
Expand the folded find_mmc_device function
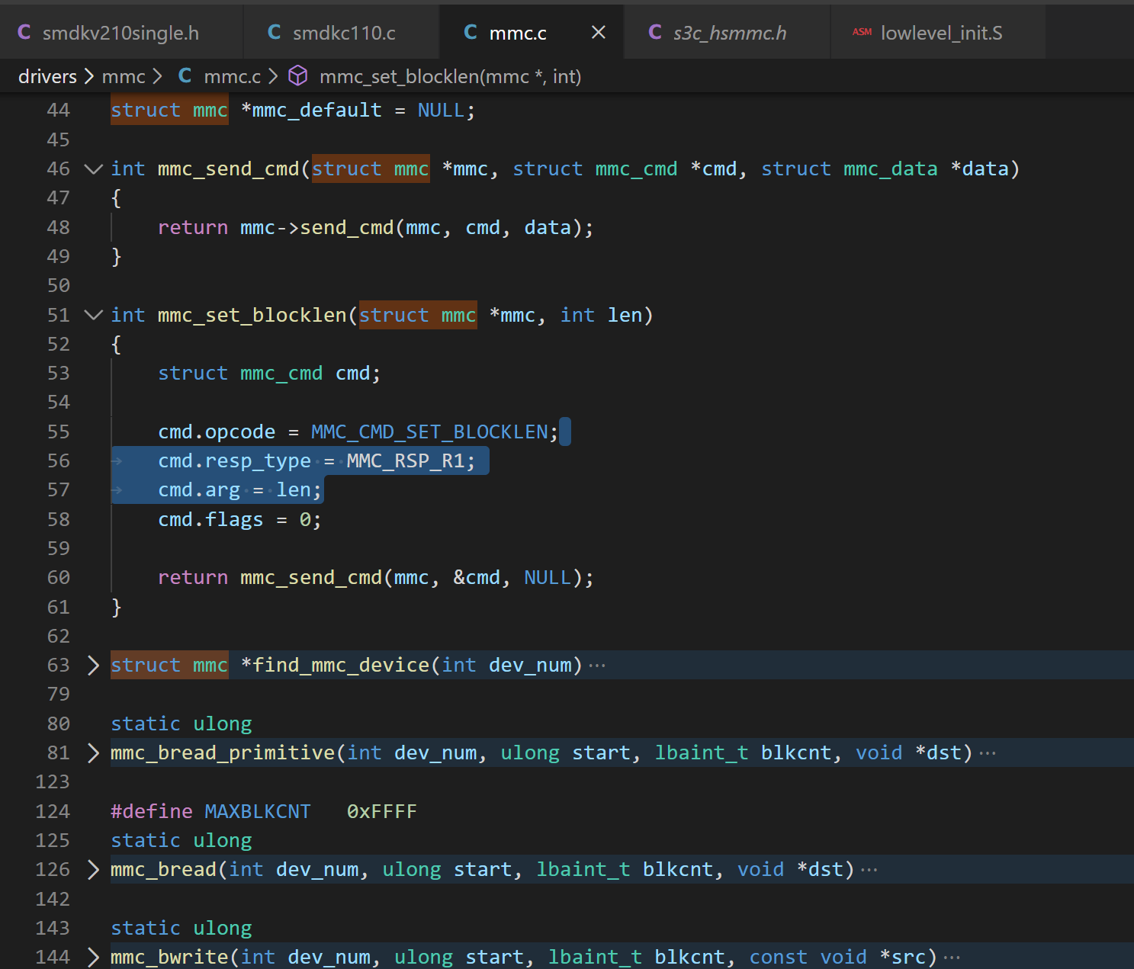coord(93,666)
